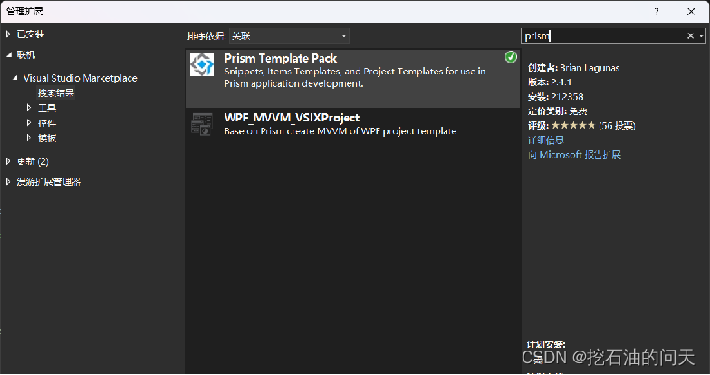Click the 定价类别 免费 text
Screen dimensions: 710x375
(558, 111)
